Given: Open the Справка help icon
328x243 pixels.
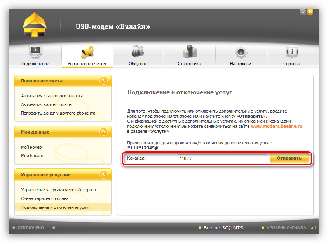Looking at the screenshot, I should [x=291, y=52].
